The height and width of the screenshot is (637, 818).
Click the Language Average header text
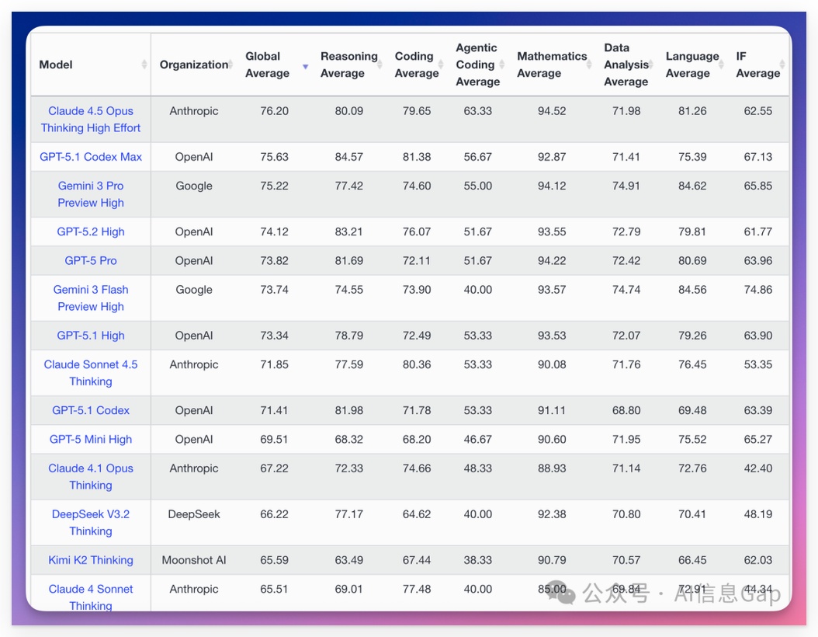tap(692, 64)
